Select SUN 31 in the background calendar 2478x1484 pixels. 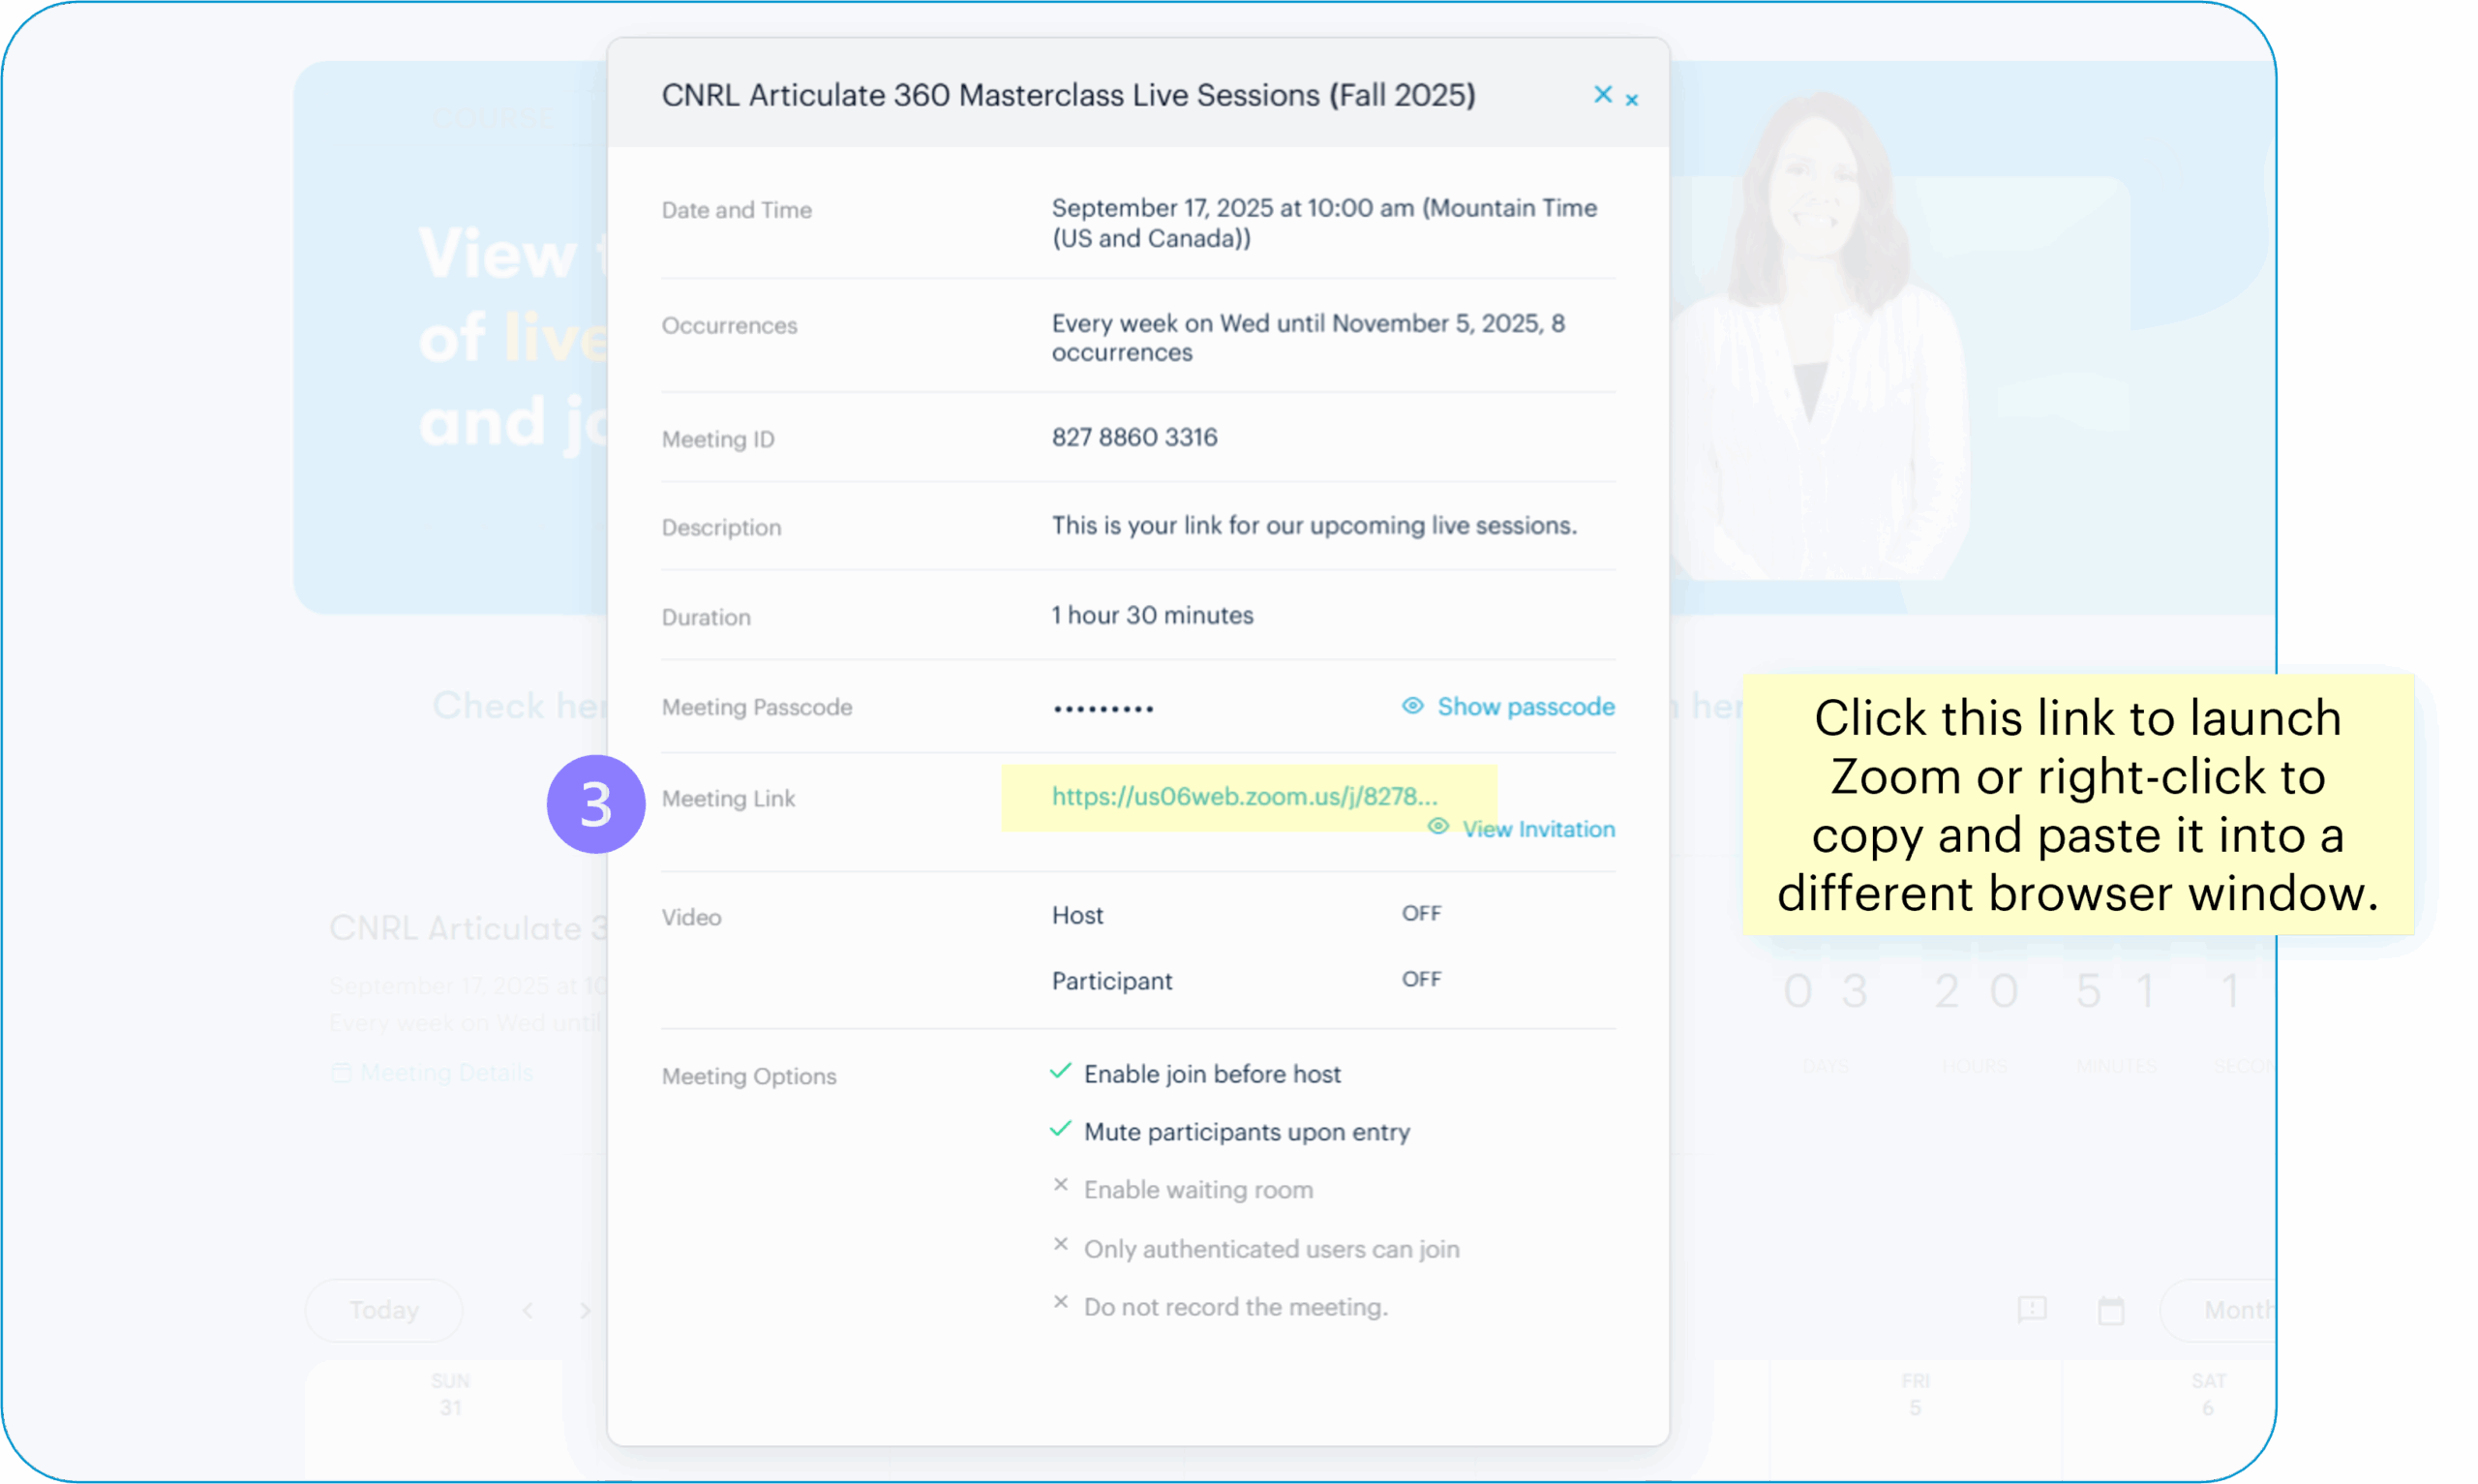(x=450, y=1394)
